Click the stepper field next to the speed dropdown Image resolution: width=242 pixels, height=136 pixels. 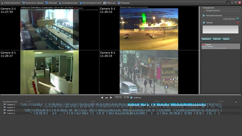coord(126,97)
